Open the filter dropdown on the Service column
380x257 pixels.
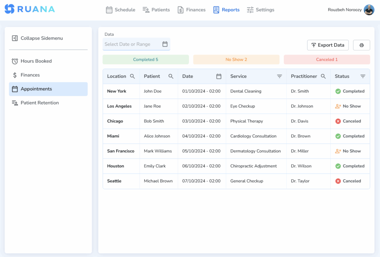(x=279, y=76)
